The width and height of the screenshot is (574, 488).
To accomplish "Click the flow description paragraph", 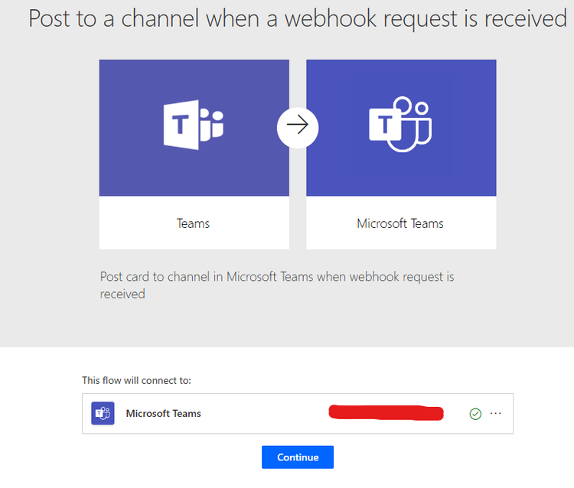I will pos(277,285).
